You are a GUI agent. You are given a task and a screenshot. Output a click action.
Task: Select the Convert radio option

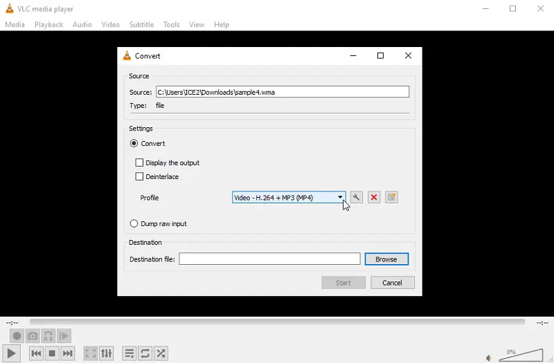click(x=134, y=143)
